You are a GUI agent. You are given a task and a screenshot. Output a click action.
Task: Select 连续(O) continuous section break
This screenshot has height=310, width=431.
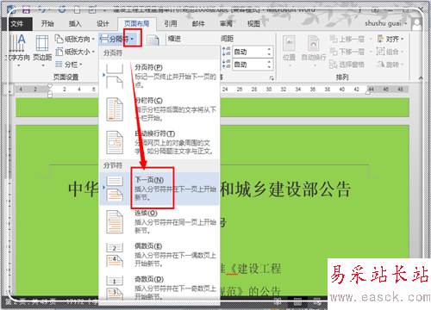159,221
